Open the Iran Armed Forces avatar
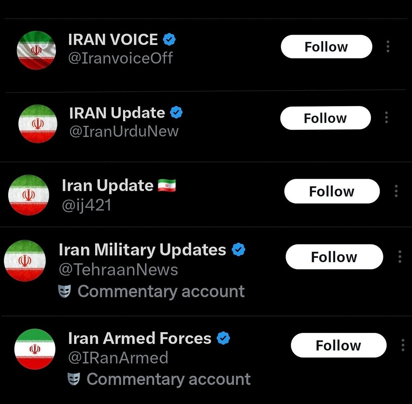Image resolution: width=412 pixels, height=404 pixels. coord(35,349)
